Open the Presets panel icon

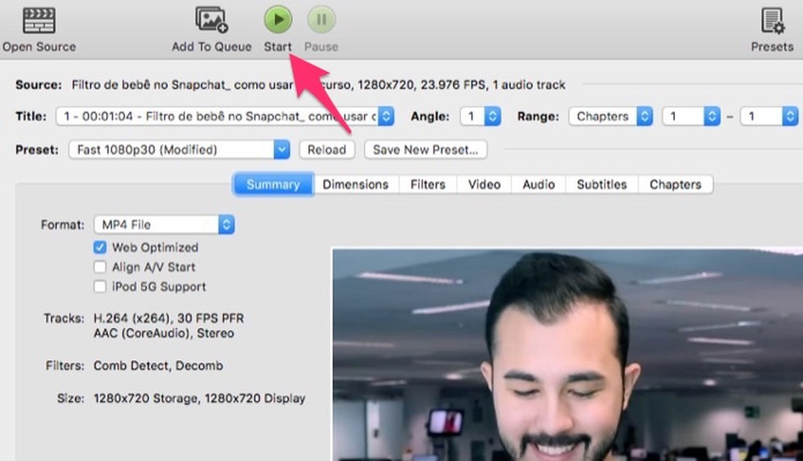point(772,20)
